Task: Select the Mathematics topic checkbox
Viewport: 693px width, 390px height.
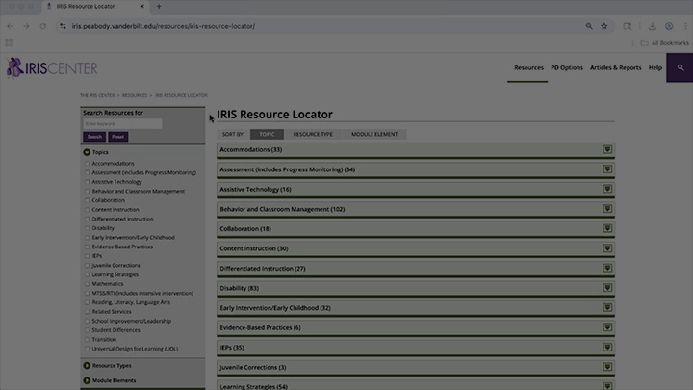Action: 88,284
